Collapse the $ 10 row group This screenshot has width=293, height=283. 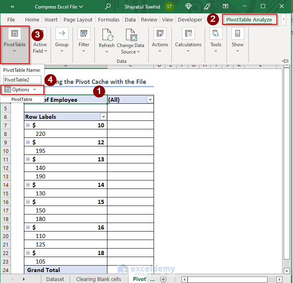click(x=28, y=125)
